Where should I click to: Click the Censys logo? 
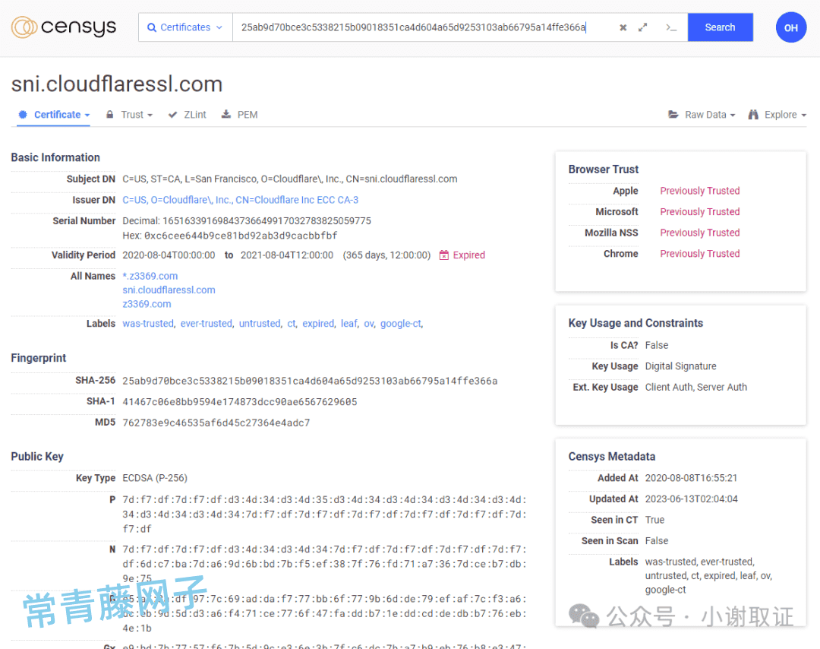tap(64, 27)
